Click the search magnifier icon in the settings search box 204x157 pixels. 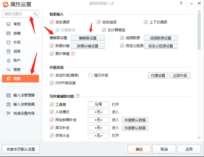[x=35, y=14]
